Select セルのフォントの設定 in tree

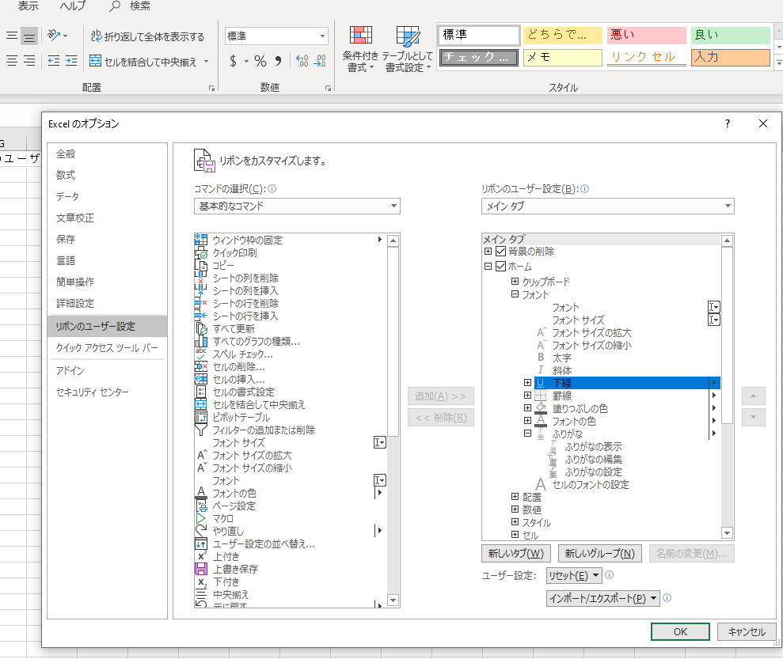pos(591,484)
